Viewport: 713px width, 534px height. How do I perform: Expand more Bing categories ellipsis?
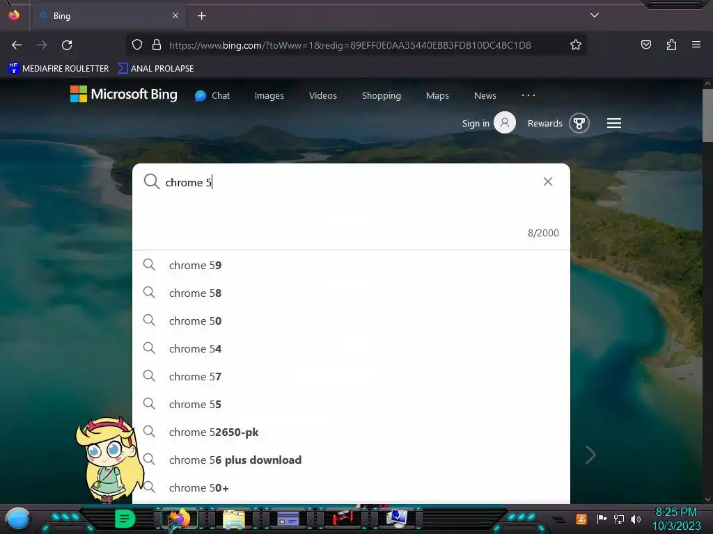[x=528, y=95]
